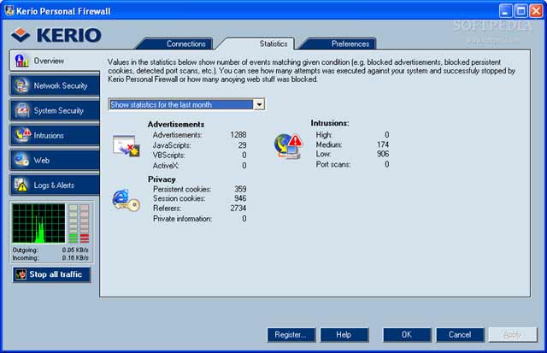Click the 'Intrusions:' section heading
The image size is (547, 353).
[x=330, y=123]
